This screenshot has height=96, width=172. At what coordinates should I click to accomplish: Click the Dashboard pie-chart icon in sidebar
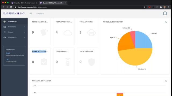pos(5,21)
